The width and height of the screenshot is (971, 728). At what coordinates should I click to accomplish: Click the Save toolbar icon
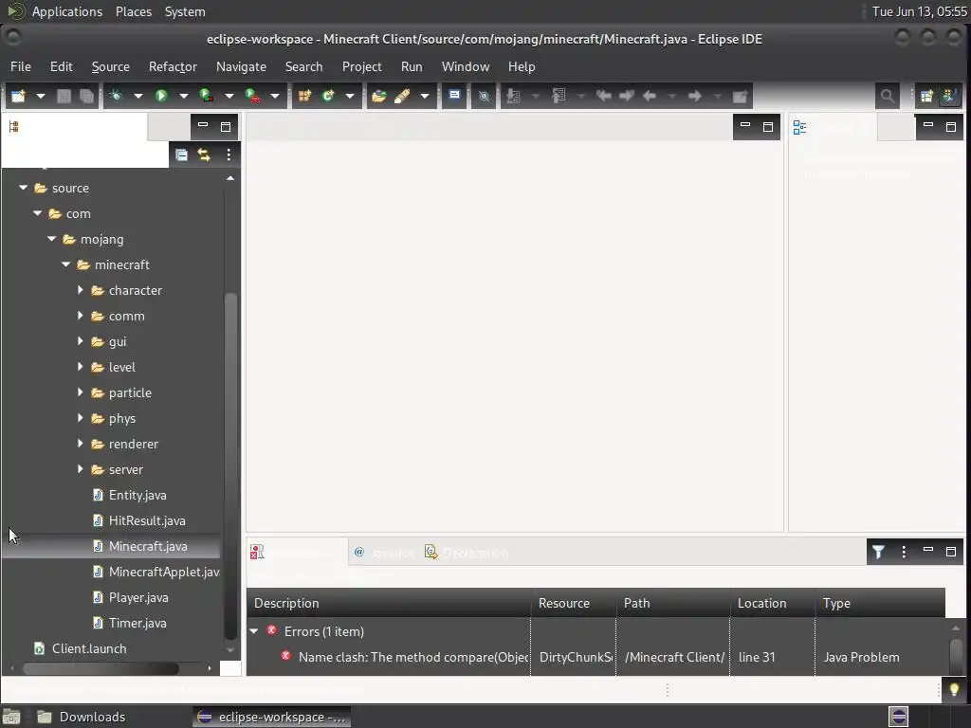[64, 96]
